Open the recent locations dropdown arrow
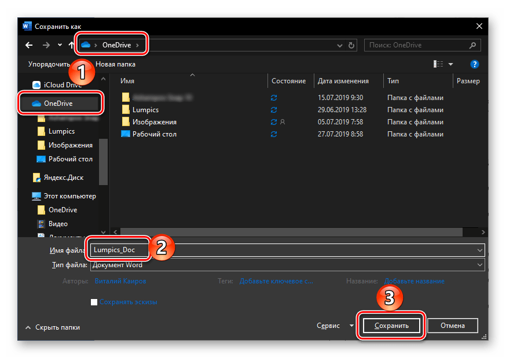This screenshot has height=358, width=506. [60, 45]
